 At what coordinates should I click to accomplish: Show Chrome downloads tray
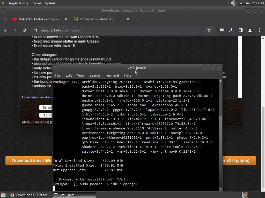click(x=231, y=30)
